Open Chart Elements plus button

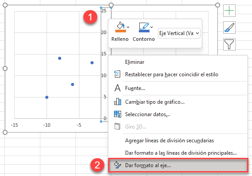click(x=229, y=11)
